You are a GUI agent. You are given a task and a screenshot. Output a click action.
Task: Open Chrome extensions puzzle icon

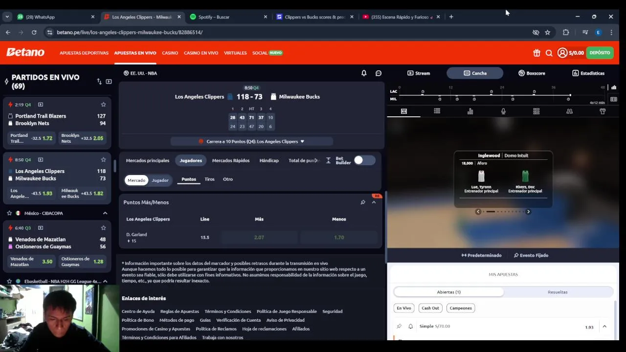click(x=566, y=32)
